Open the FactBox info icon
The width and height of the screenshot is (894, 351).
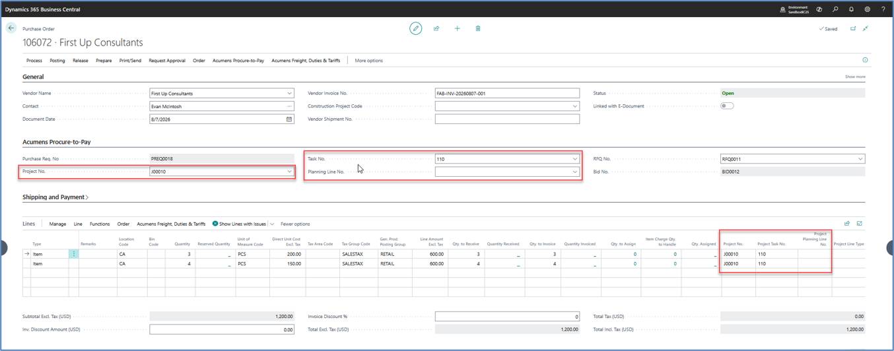pos(865,60)
